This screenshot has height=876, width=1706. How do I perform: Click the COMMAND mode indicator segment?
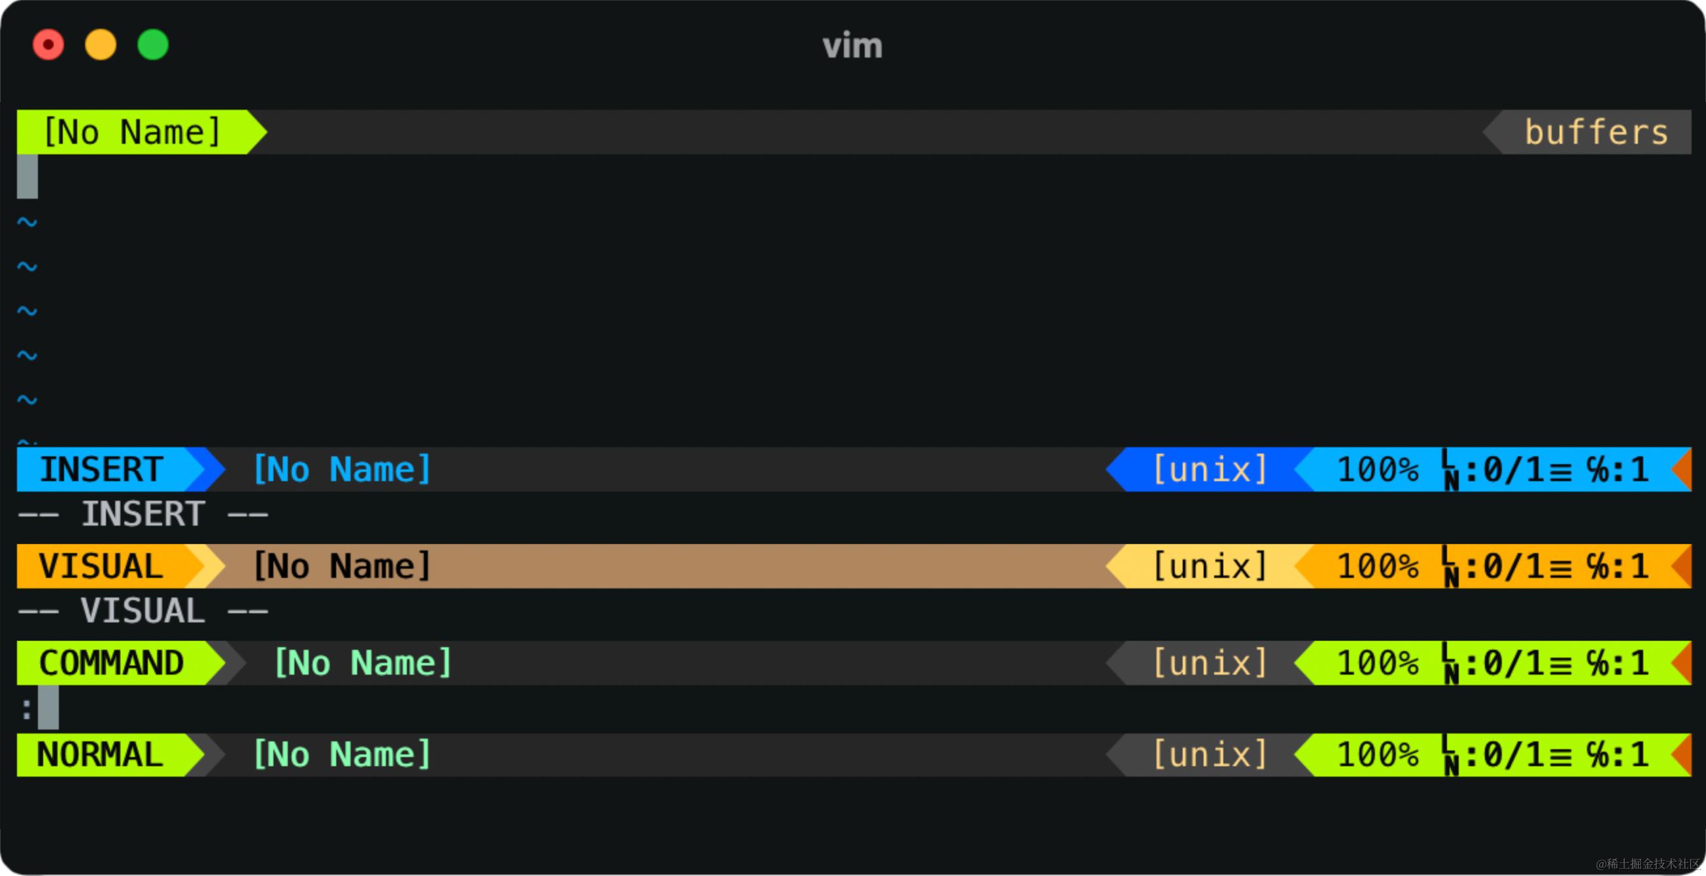click(111, 663)
